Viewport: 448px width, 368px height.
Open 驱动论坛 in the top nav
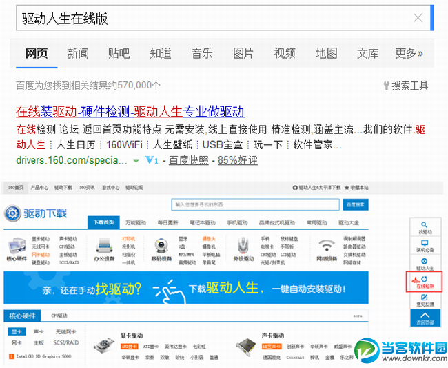[134, 188]
